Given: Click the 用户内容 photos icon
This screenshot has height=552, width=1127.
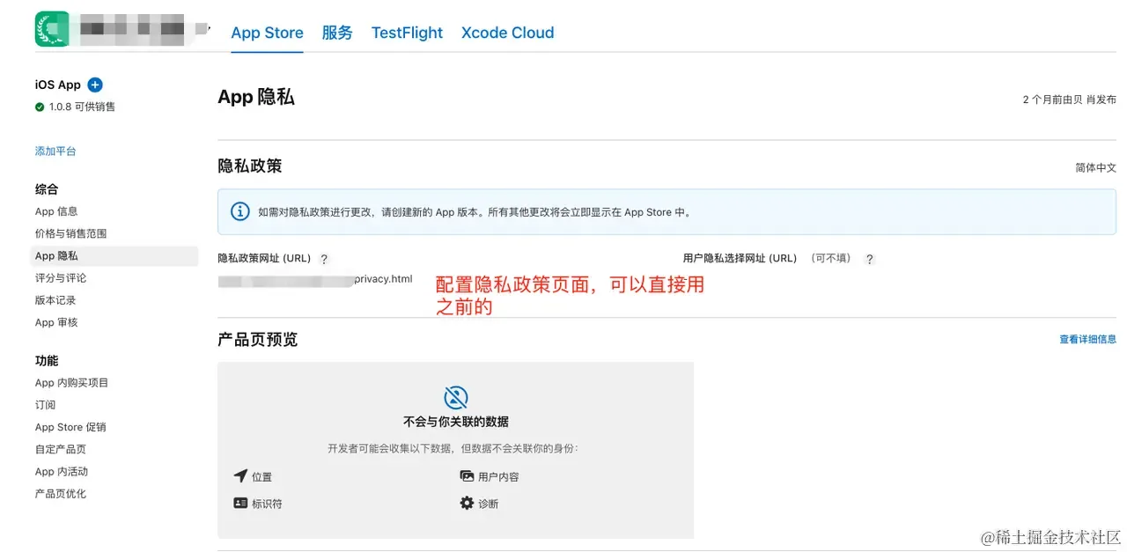Looking at the screenshot, I should point(467,476).
